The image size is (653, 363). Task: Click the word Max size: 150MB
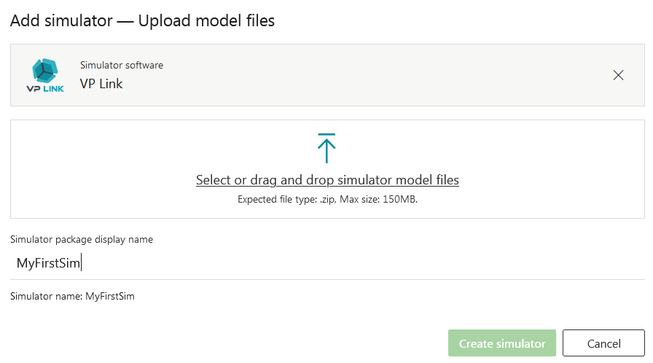(378, 200)
